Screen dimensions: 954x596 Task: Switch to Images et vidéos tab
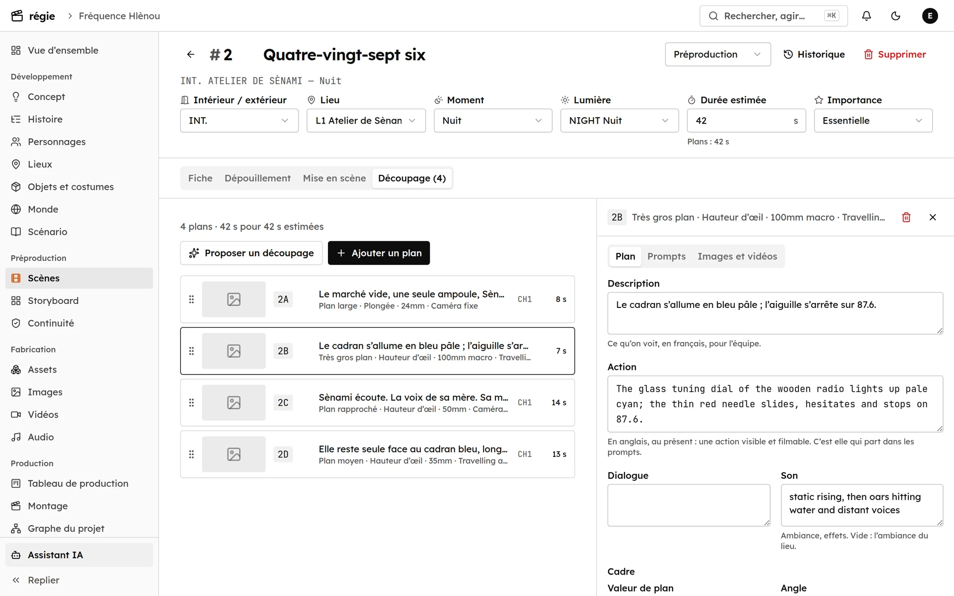click(737, 256)
